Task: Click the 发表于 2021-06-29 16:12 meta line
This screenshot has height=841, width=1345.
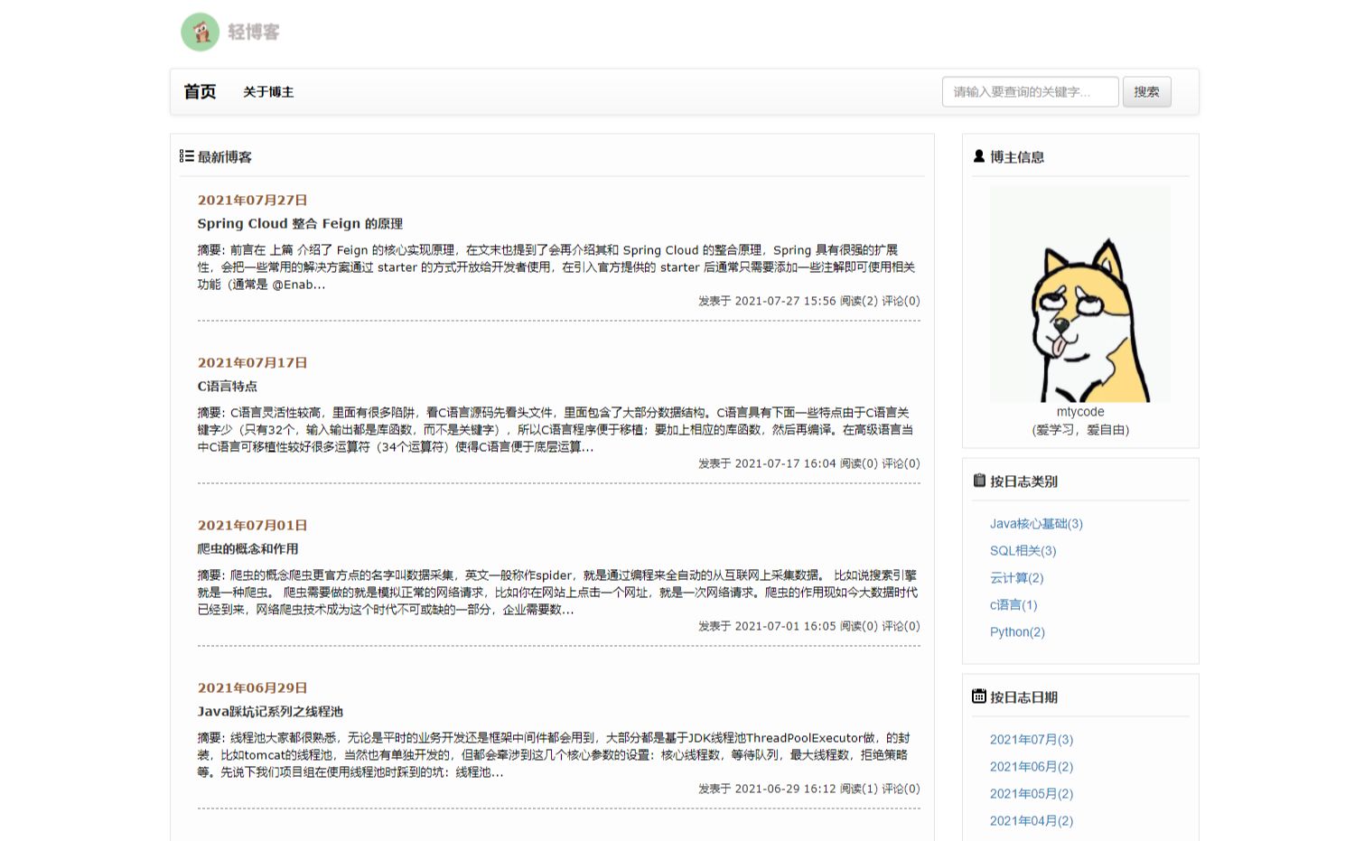Action: coord(808,789)
